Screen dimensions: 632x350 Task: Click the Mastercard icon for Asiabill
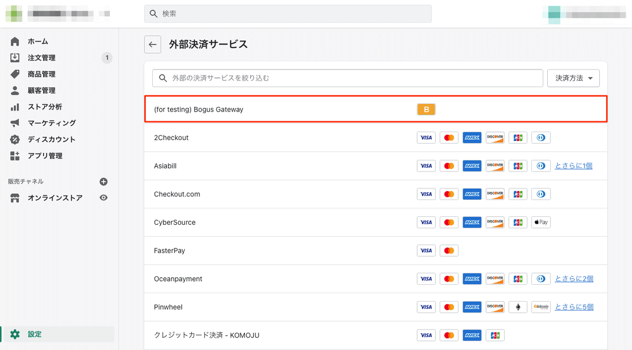pos(449,166)
